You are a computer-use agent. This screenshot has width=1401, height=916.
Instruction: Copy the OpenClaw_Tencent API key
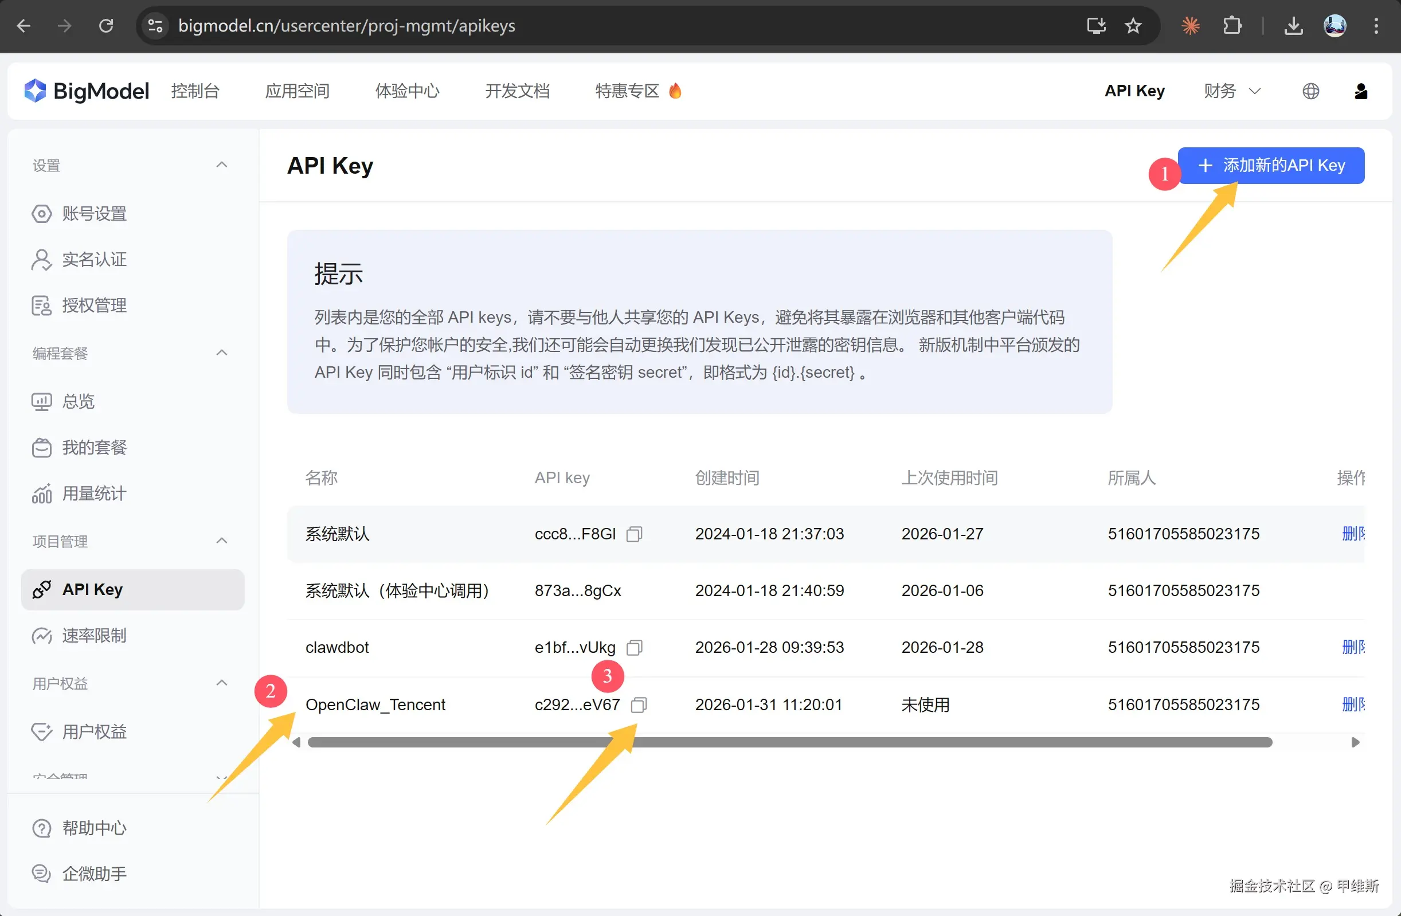pos(639,704)
